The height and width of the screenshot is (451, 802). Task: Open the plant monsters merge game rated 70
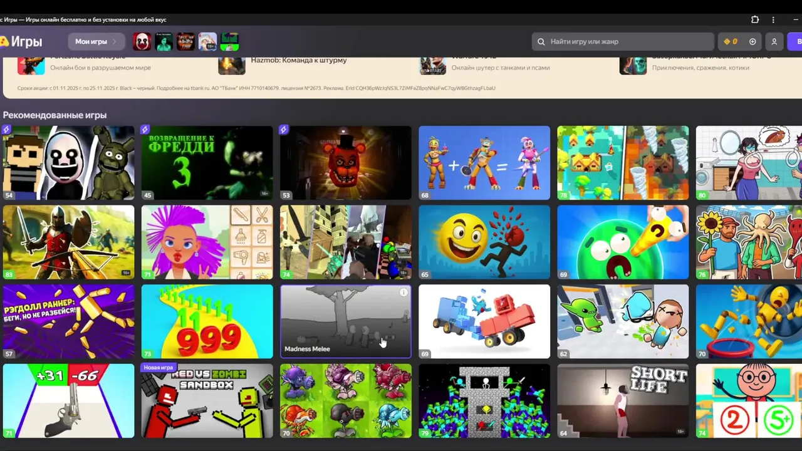tap(346, 401)
